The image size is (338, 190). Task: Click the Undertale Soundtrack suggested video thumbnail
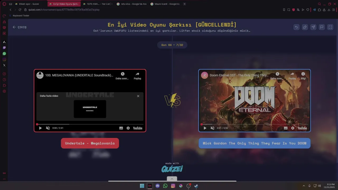(90, 109)
